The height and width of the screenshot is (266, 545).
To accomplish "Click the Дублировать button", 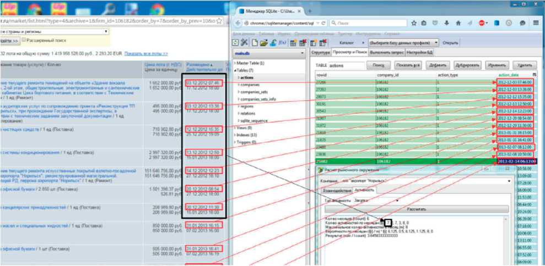I will 468,65.
